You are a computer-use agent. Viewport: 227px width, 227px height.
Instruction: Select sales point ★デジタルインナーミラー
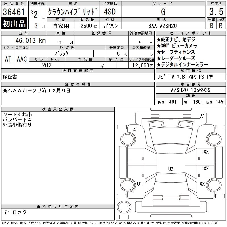[182, 64]
